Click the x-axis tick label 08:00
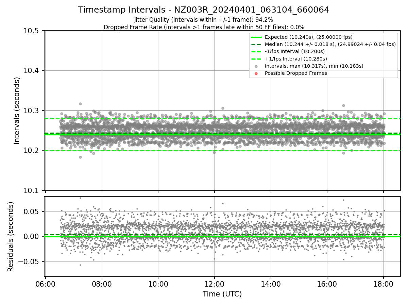Image resolution: width=408 pixels, height=306 pixels. tap(102, 284)
